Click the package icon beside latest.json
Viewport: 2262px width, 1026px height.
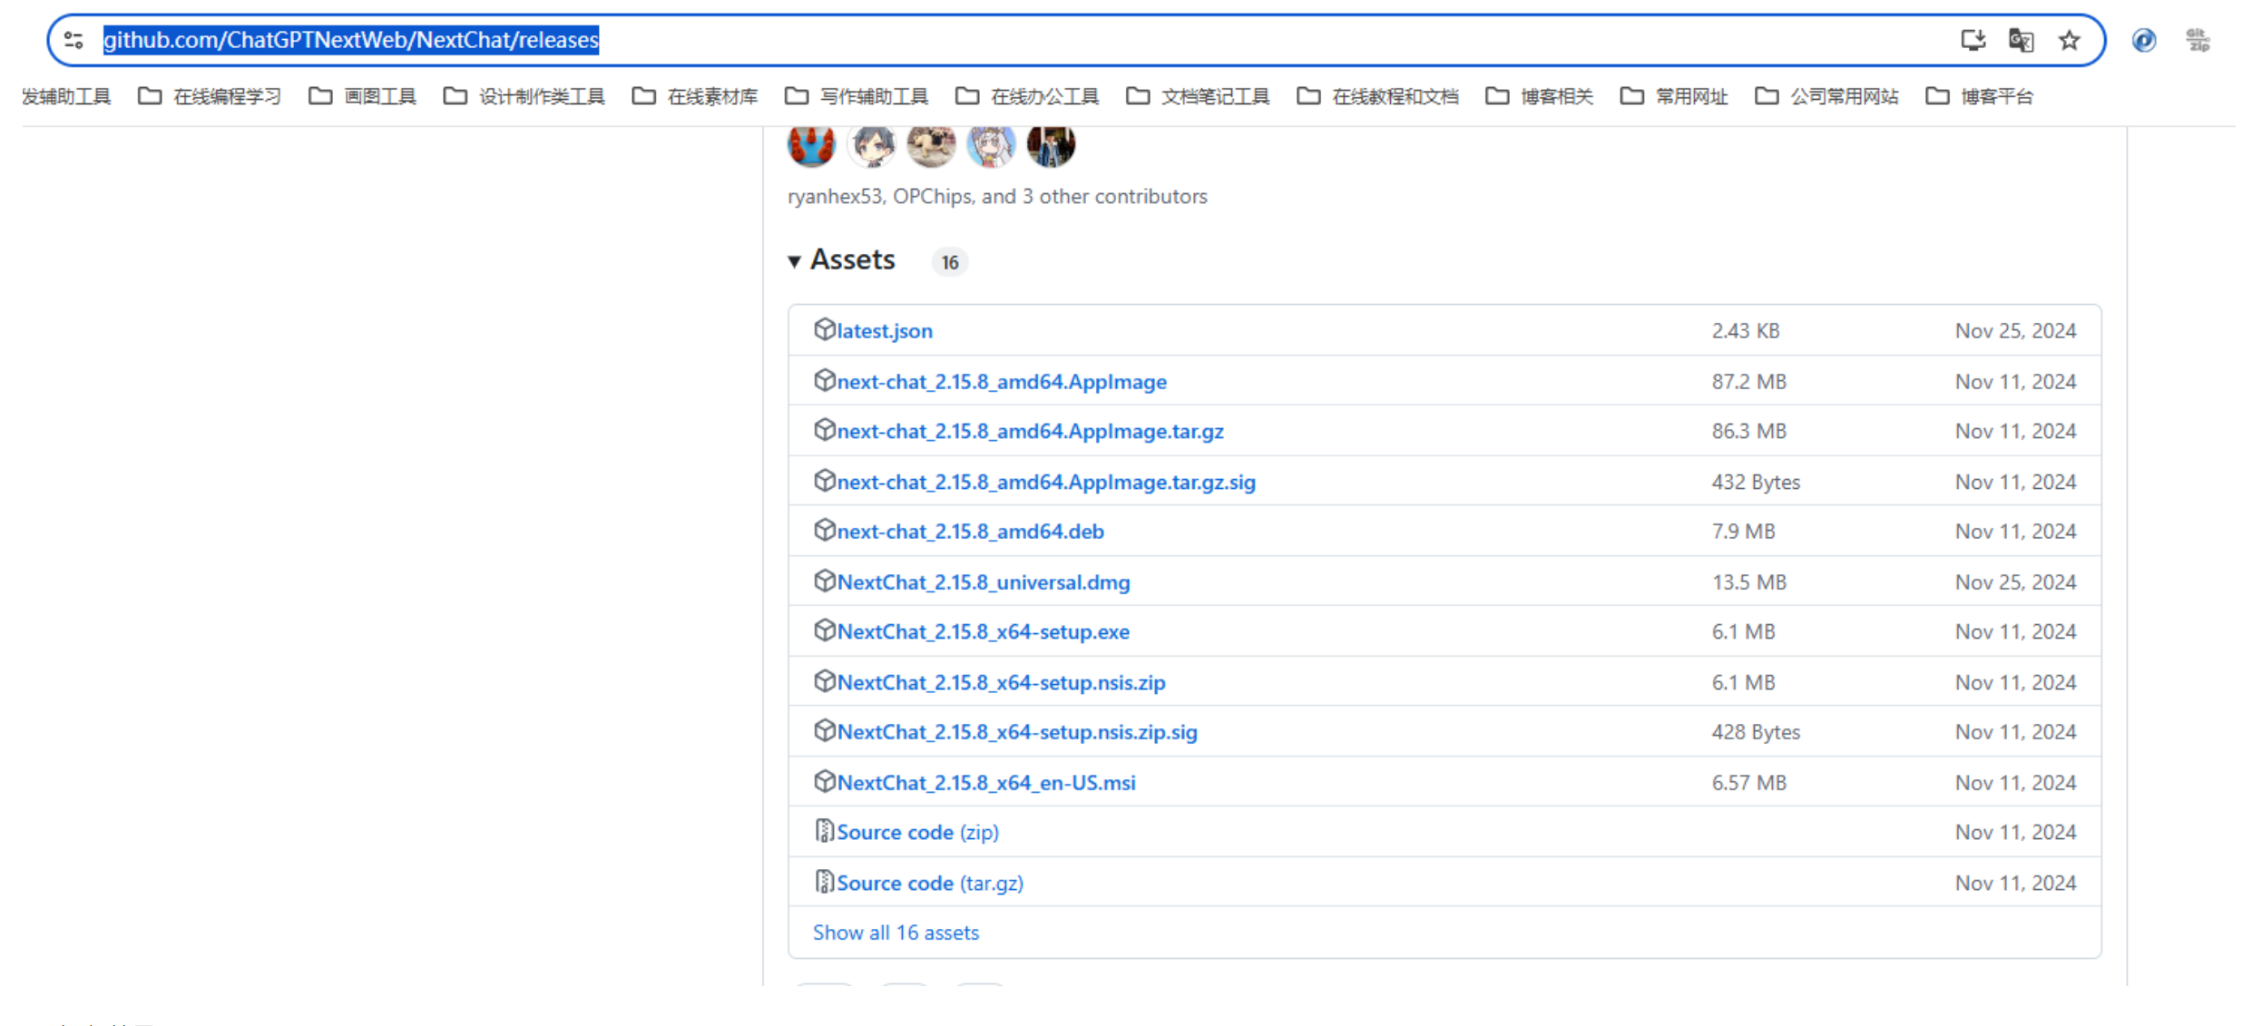click(x=823, y=329)
